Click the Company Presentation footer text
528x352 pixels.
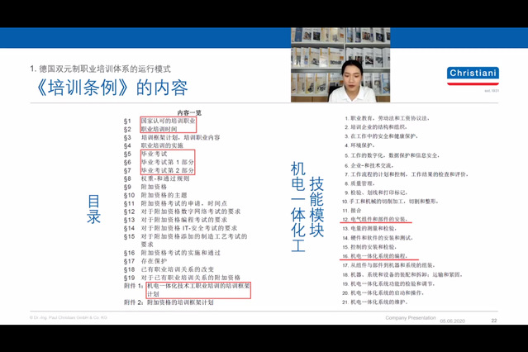[411, 317]
